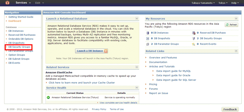Click the 'Amazon ElastiCache' heading text
Screen dimensions: 244x112
(59, 73)
